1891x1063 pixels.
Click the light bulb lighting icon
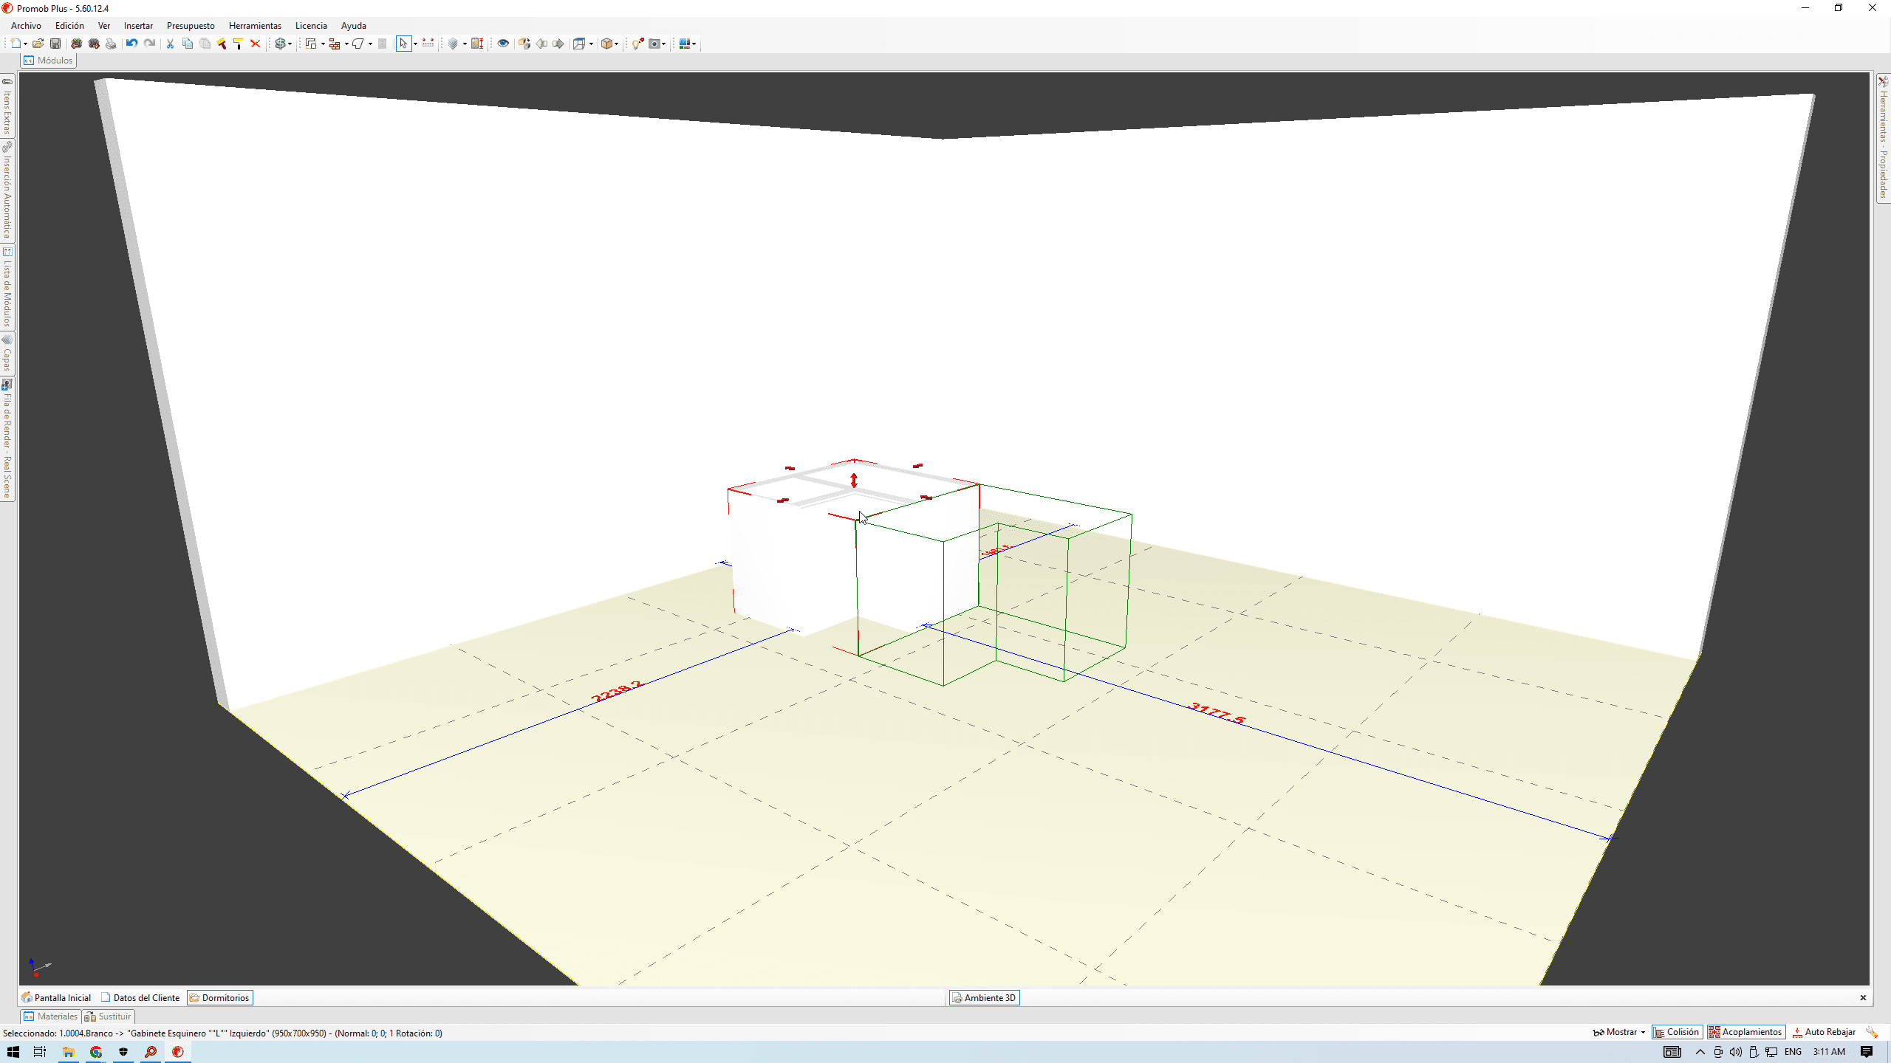coord(637,44)
